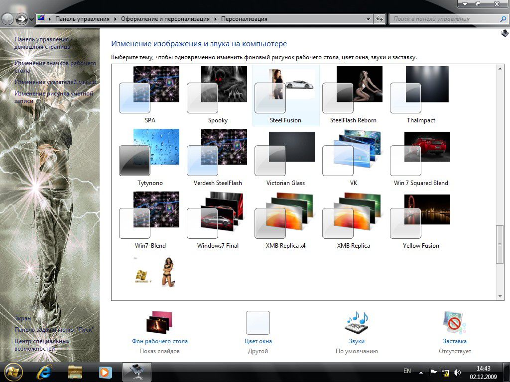
Task: Show hidden tray icons arrow
Action: 421,372
